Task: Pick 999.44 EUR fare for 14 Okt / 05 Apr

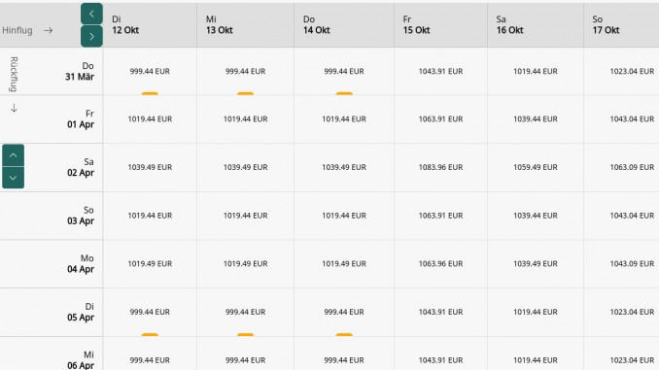Action: coord(344,312)
